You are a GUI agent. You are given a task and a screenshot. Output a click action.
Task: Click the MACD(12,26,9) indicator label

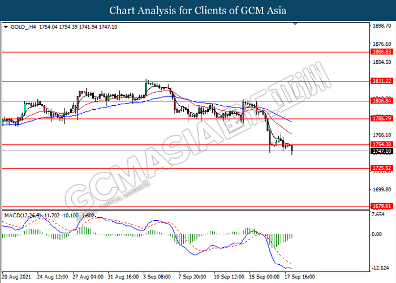tap(22, 216)
